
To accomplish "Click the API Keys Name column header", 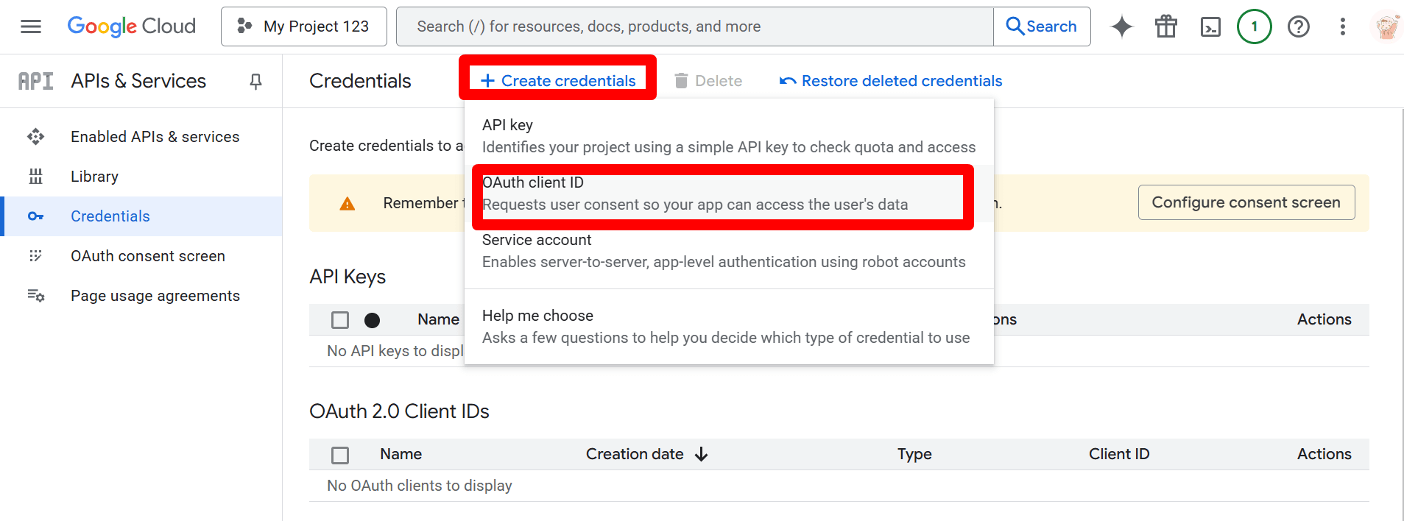I will pyautogui.click(x=438, y=319).
